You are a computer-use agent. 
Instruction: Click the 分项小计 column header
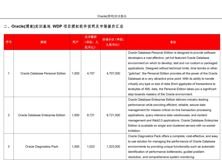[x=113, y=42]
